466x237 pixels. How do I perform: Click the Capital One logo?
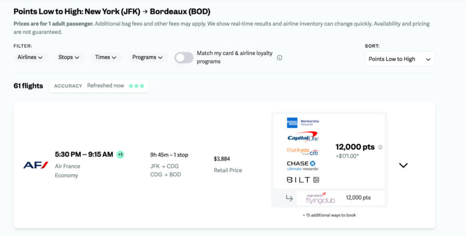click(x=303, y=137)
